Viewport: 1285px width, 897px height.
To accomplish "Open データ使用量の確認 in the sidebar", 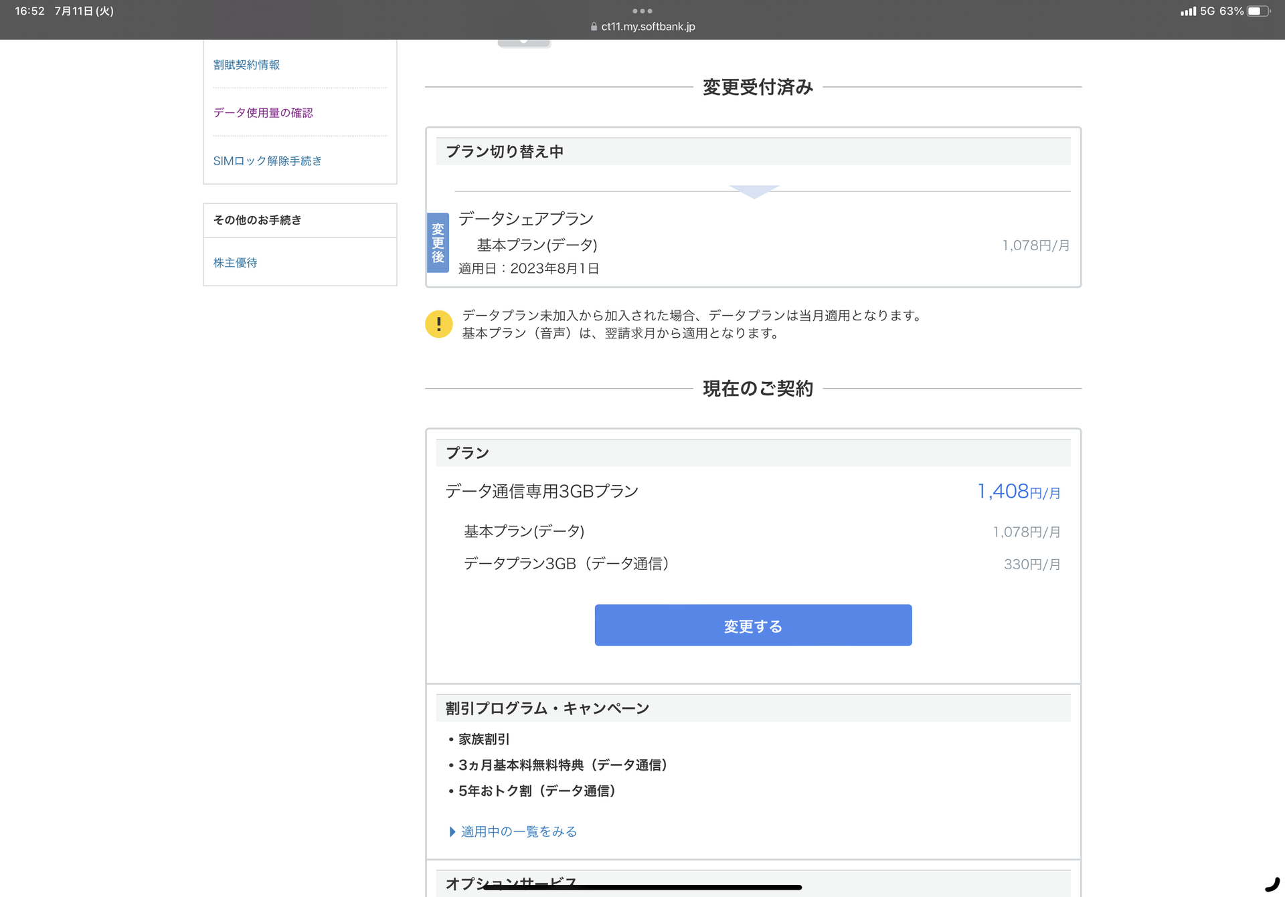I will (x=264, y=112).
